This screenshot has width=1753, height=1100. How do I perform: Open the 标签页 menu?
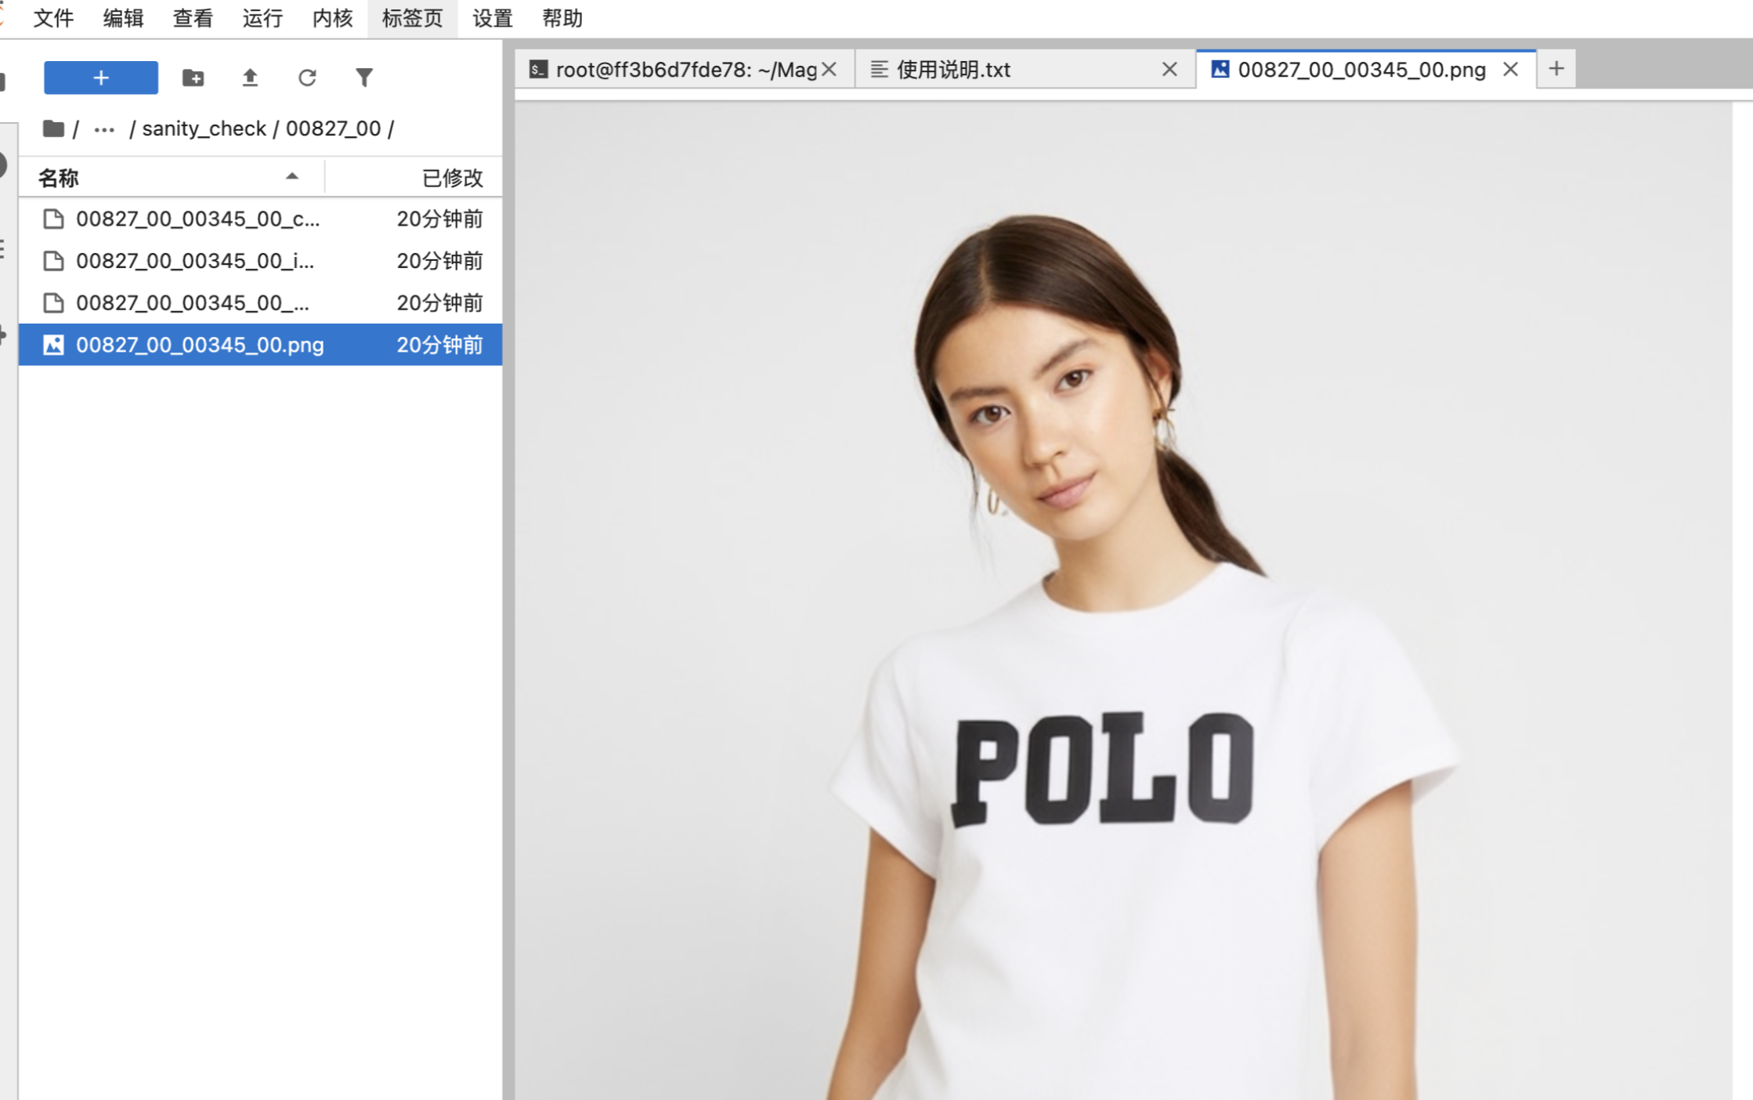tap(412, 18)
